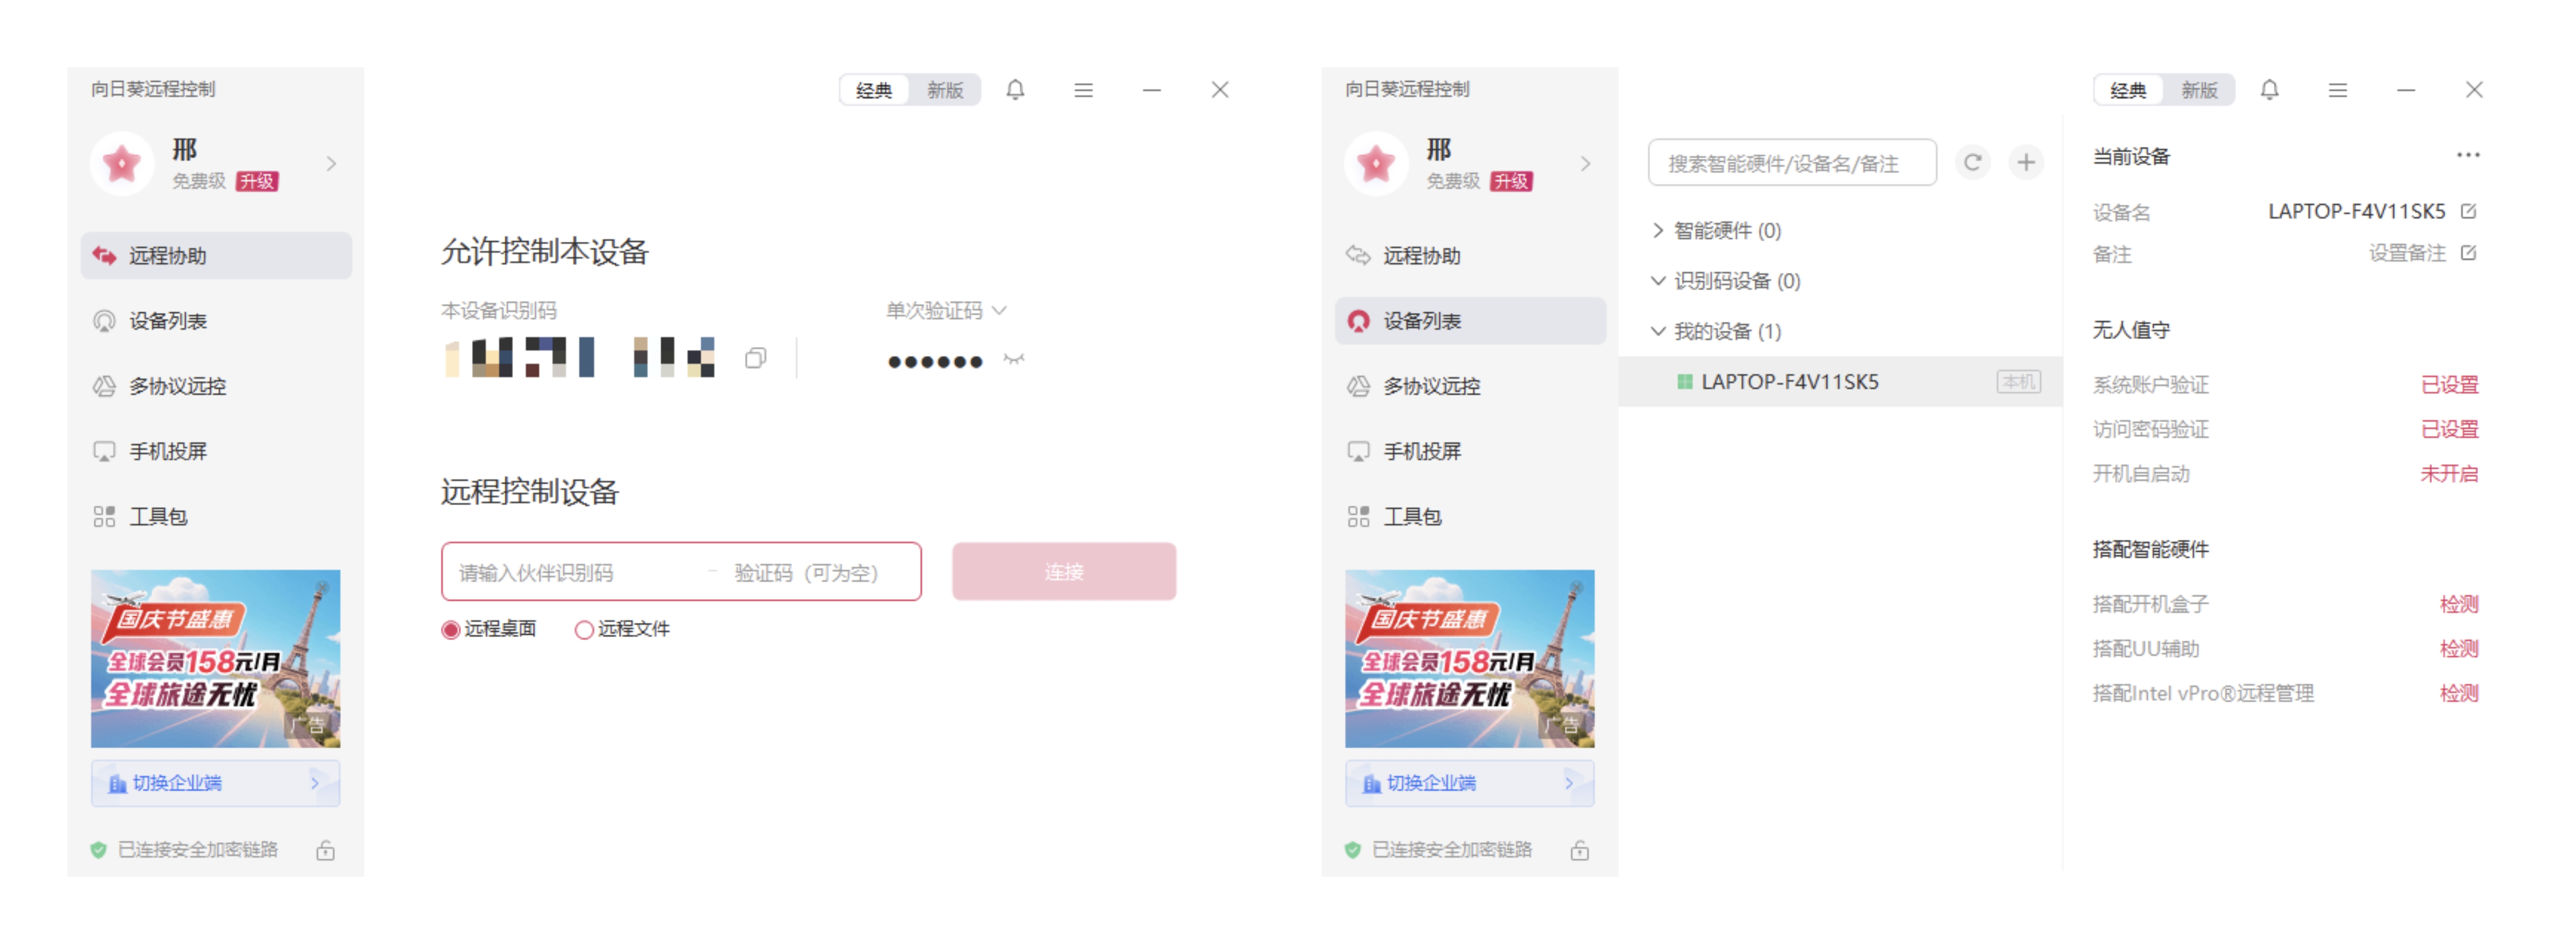Screen dimensions: 2576x944
Task: Click 检测 next to 搭配UU辅助
Action: pos(2458,648)
